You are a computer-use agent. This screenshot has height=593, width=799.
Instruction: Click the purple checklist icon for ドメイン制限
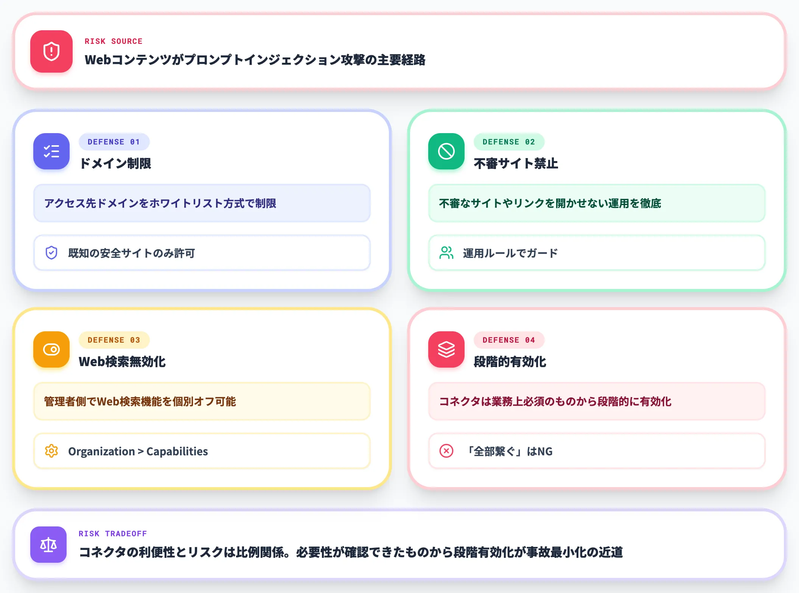point(51,151)
